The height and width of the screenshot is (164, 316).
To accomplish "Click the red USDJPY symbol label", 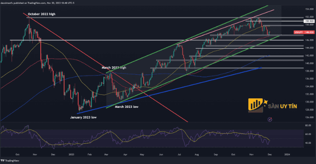I will click(x=299, y=32).
